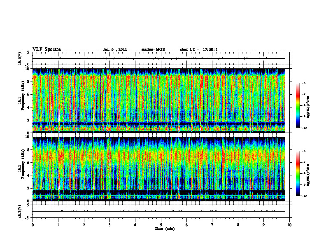The image size is (326, 252).
Task: Click the "2" kHz tick of ch.1 spectrogram
Action: (x=28, y=120)
